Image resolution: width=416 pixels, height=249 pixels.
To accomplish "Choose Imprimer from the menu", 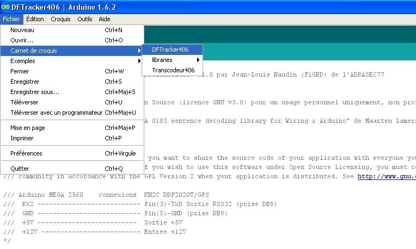I will pos(72,138).
